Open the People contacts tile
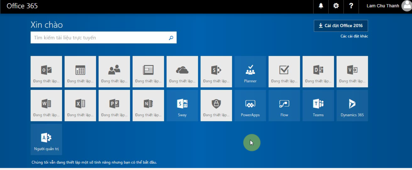This screenshot has width=412, height=170. (x=114, y=72)
